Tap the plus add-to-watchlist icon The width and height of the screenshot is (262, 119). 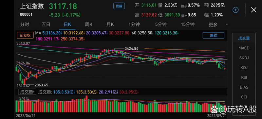point(235,10)
